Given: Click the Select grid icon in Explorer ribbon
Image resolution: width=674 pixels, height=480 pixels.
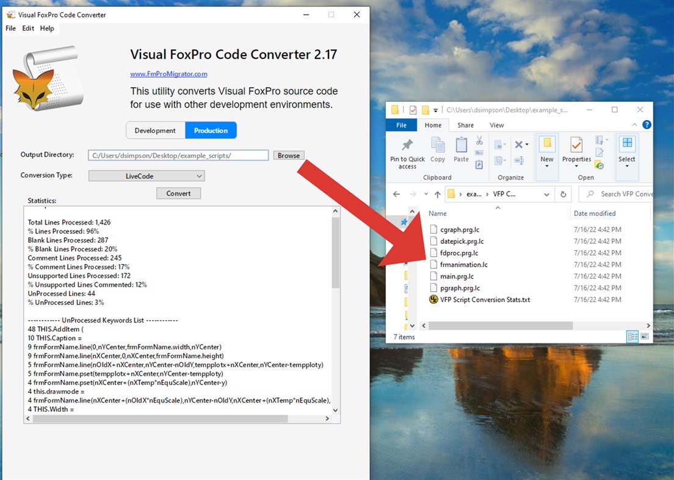Looking at the screenshot, I should coord(627,143).
